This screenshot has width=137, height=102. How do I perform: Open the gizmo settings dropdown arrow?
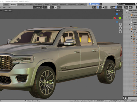click(x=100, y=7)
